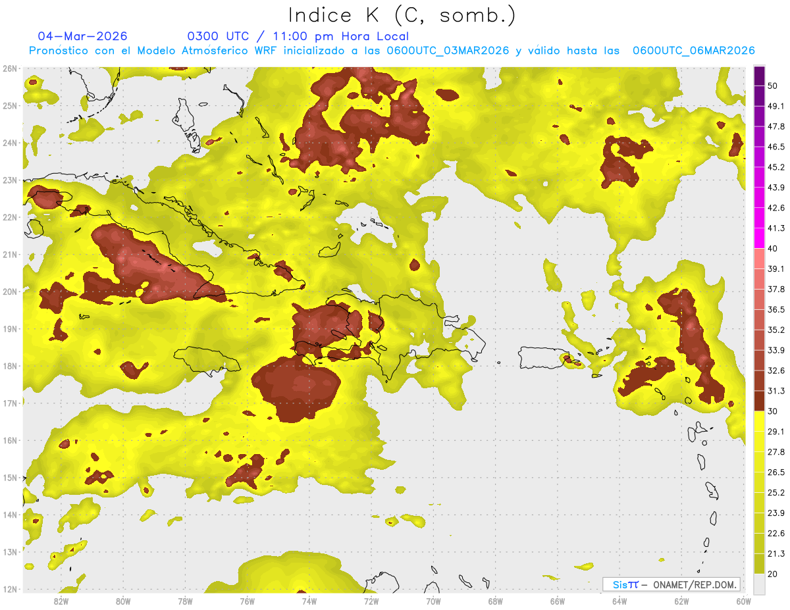The height and width of the screenshot is (610, 790).
Task: Click the "78W" longitude label
Action: [x=185, y=601]
